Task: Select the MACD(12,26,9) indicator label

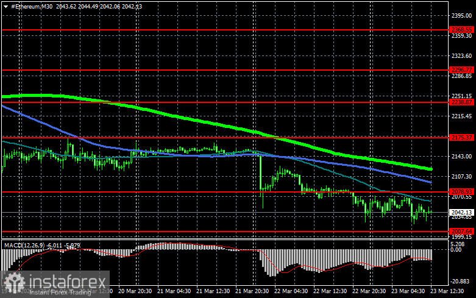Action: [x=24, y=245]
